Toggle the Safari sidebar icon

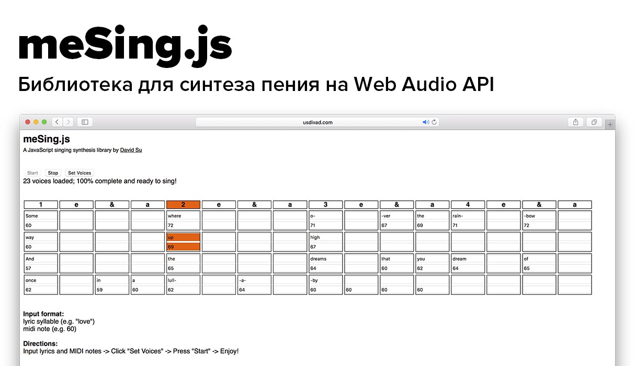[x=85, y=122]
